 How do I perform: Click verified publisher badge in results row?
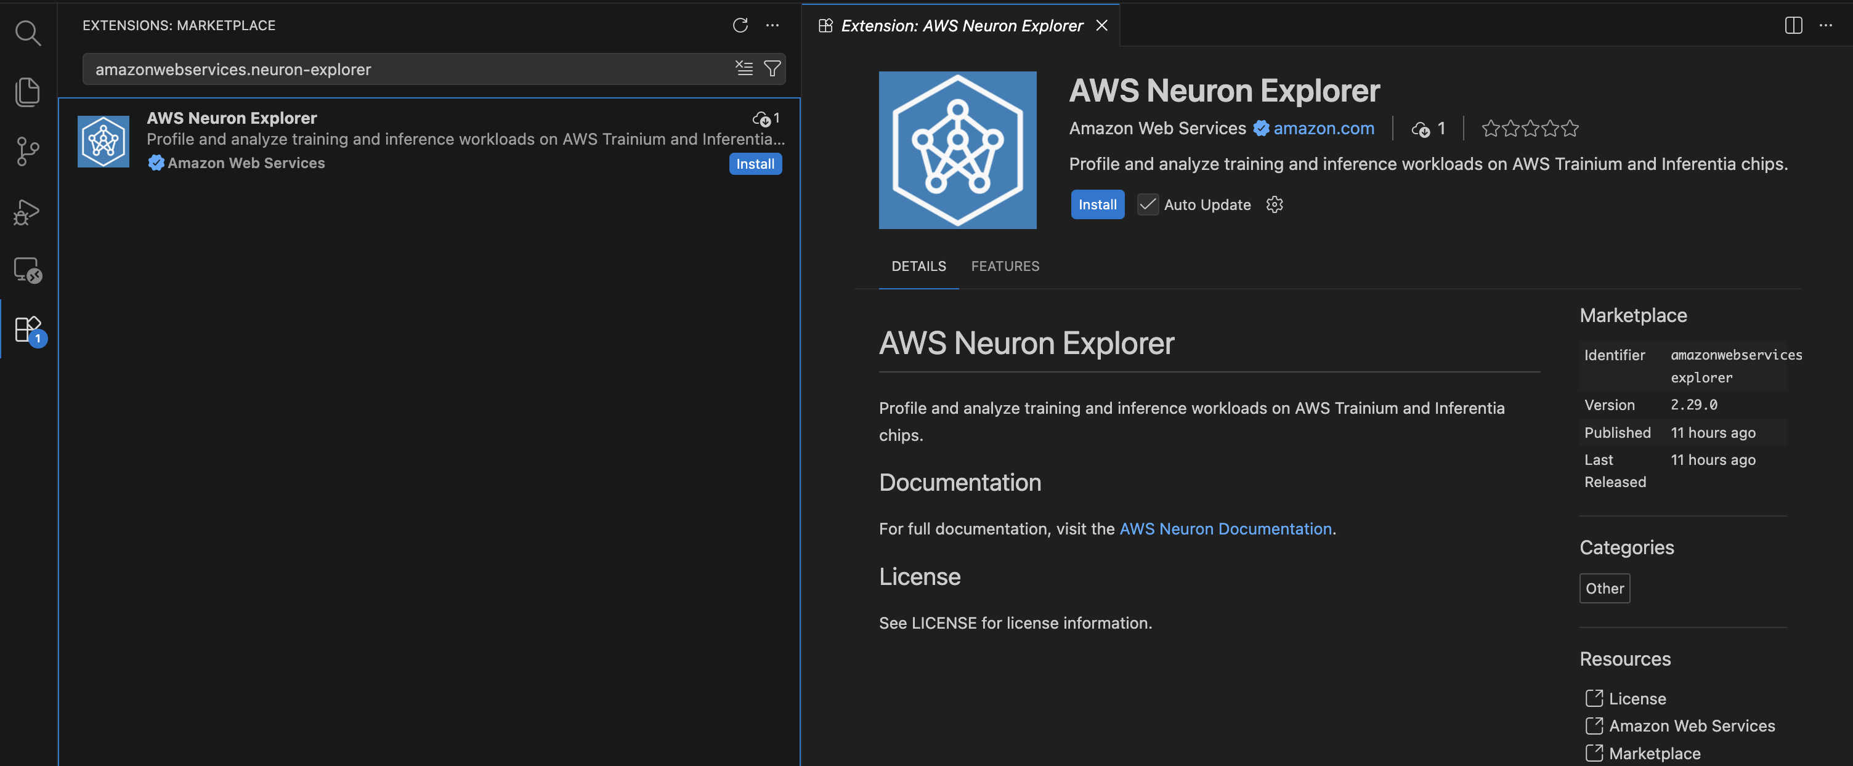155,163
